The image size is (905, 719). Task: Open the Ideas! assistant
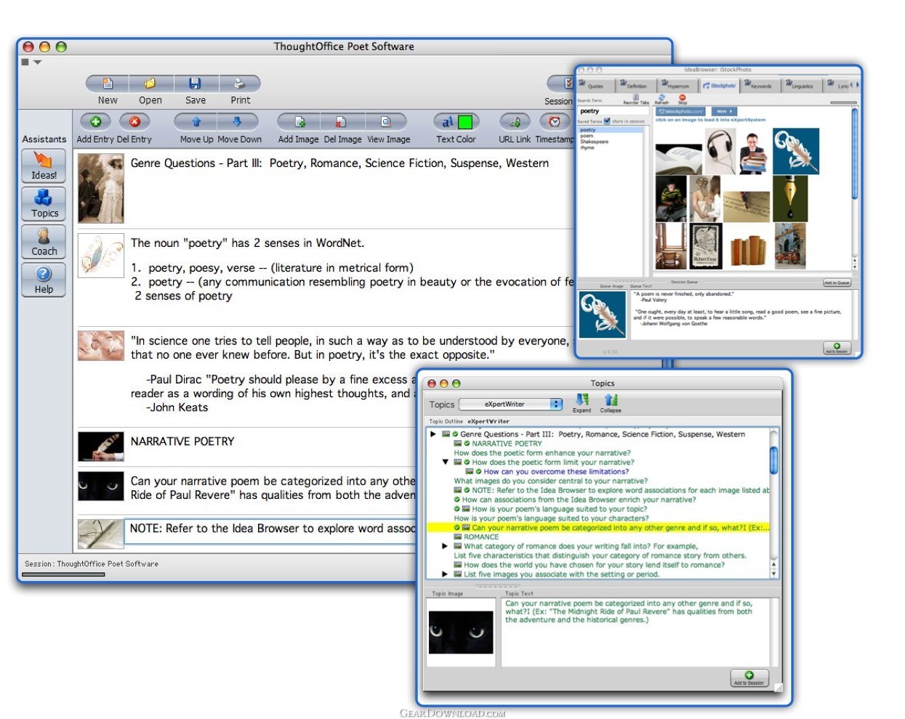click(x=44, y=166)
